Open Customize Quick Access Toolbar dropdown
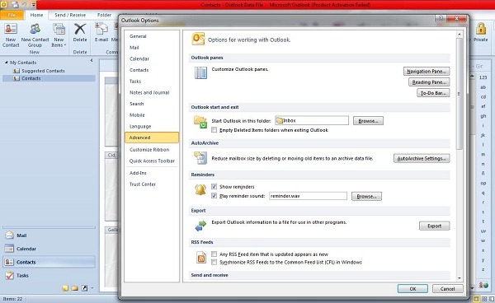This screenshot has width=495, height=303. (33, 5)
